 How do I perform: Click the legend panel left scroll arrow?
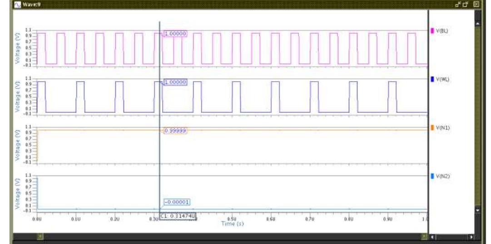(x=432, y=237)
